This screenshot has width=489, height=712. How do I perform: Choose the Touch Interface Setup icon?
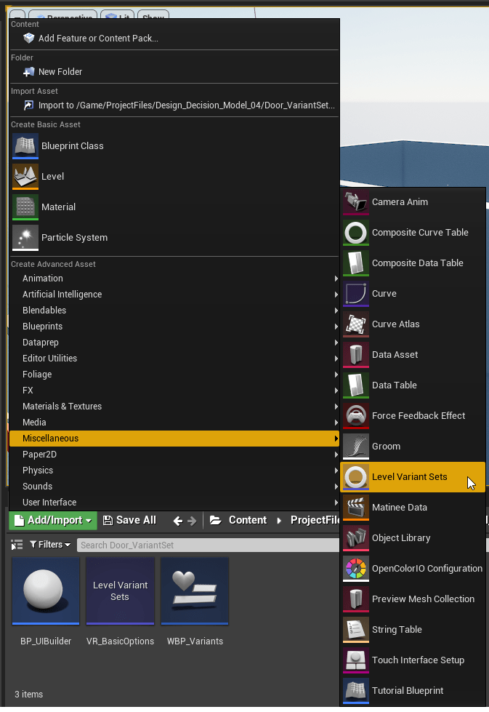pyautogui.click(x=356, y=660)
